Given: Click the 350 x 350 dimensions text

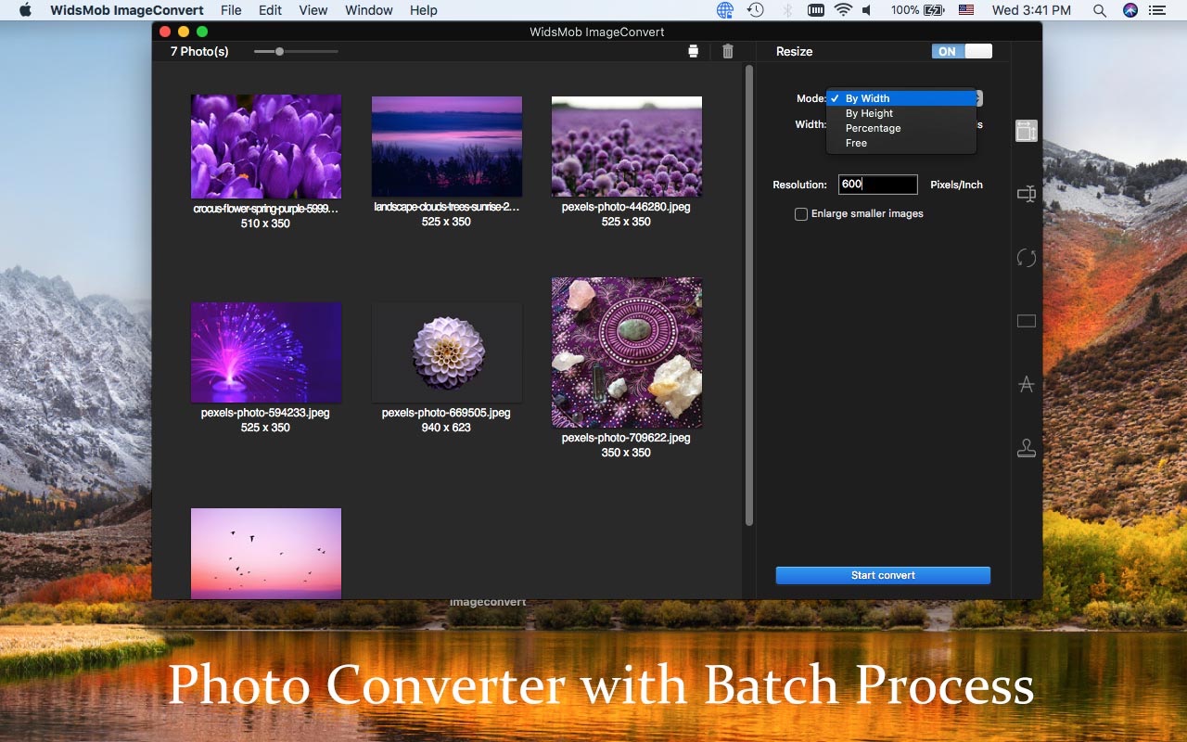Looking at the screenshot, I should pos(626,453).
